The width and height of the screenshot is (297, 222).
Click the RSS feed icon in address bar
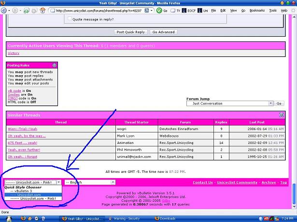coord(146,10)
